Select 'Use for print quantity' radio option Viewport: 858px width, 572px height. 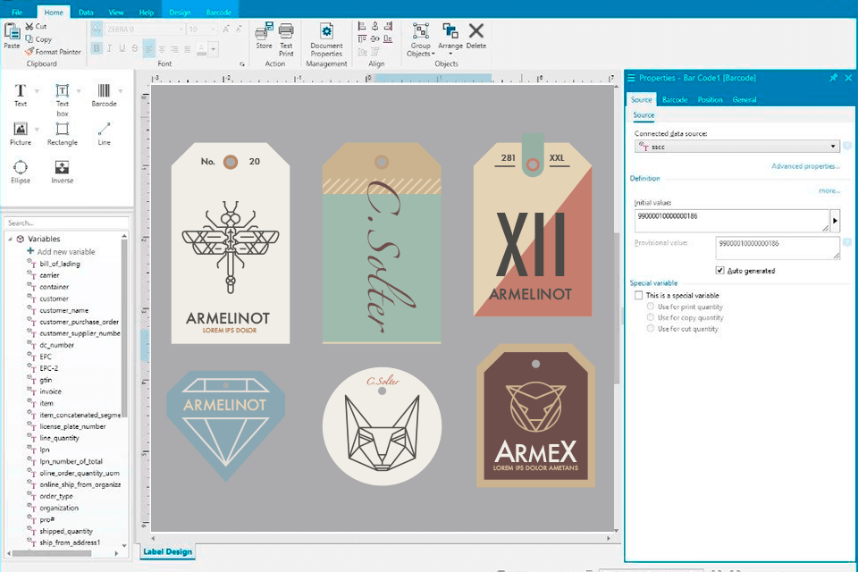coord(651,307)
